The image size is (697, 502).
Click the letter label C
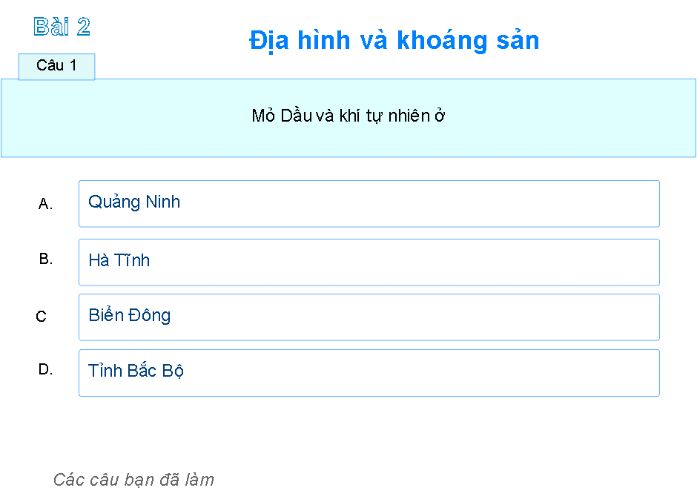(41, 317)
